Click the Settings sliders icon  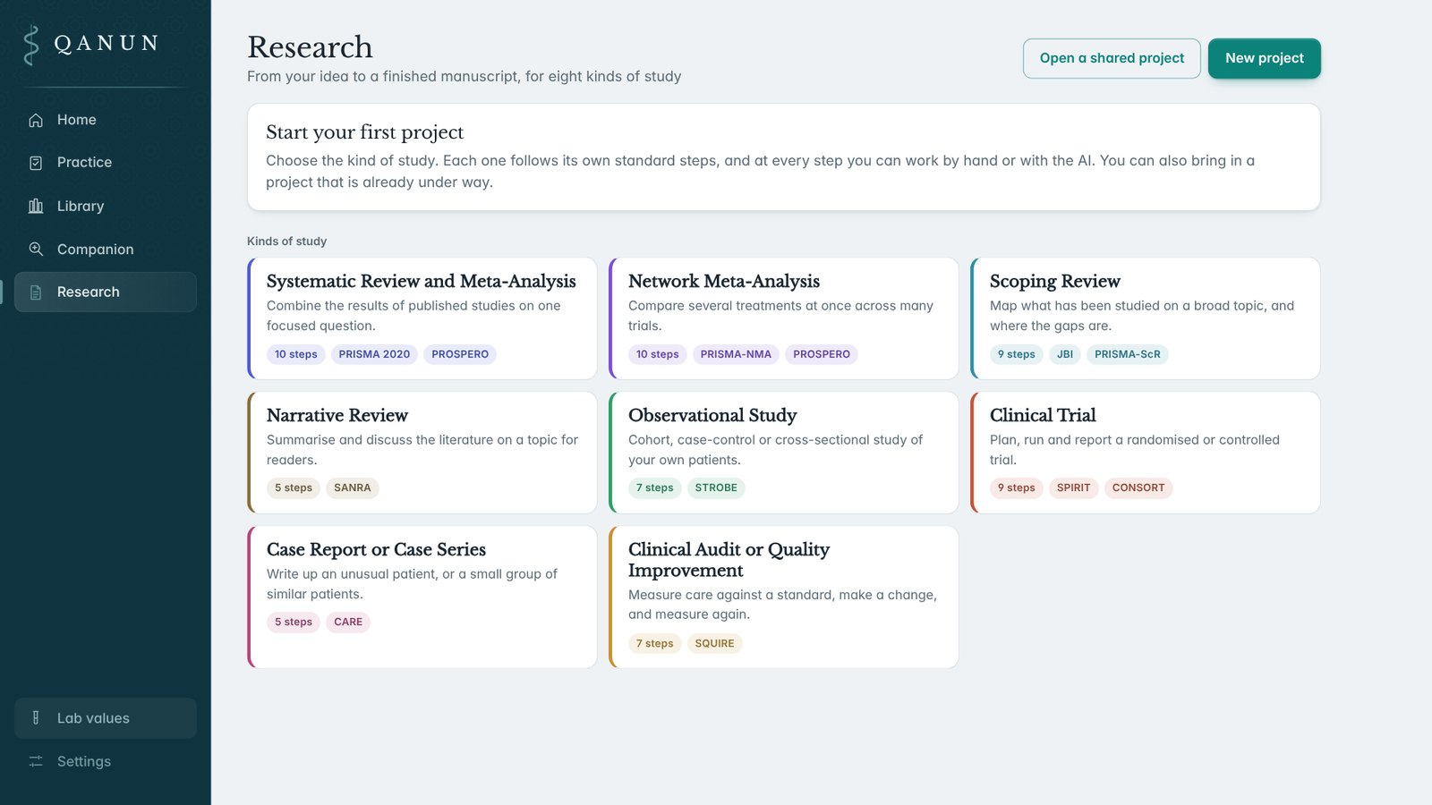36,761
